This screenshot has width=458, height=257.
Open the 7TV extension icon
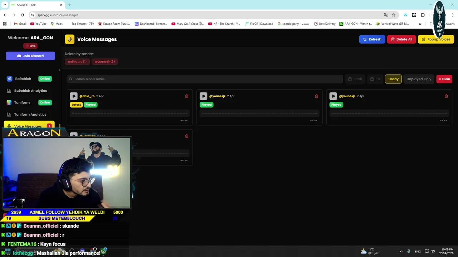[x=405, y=15]
